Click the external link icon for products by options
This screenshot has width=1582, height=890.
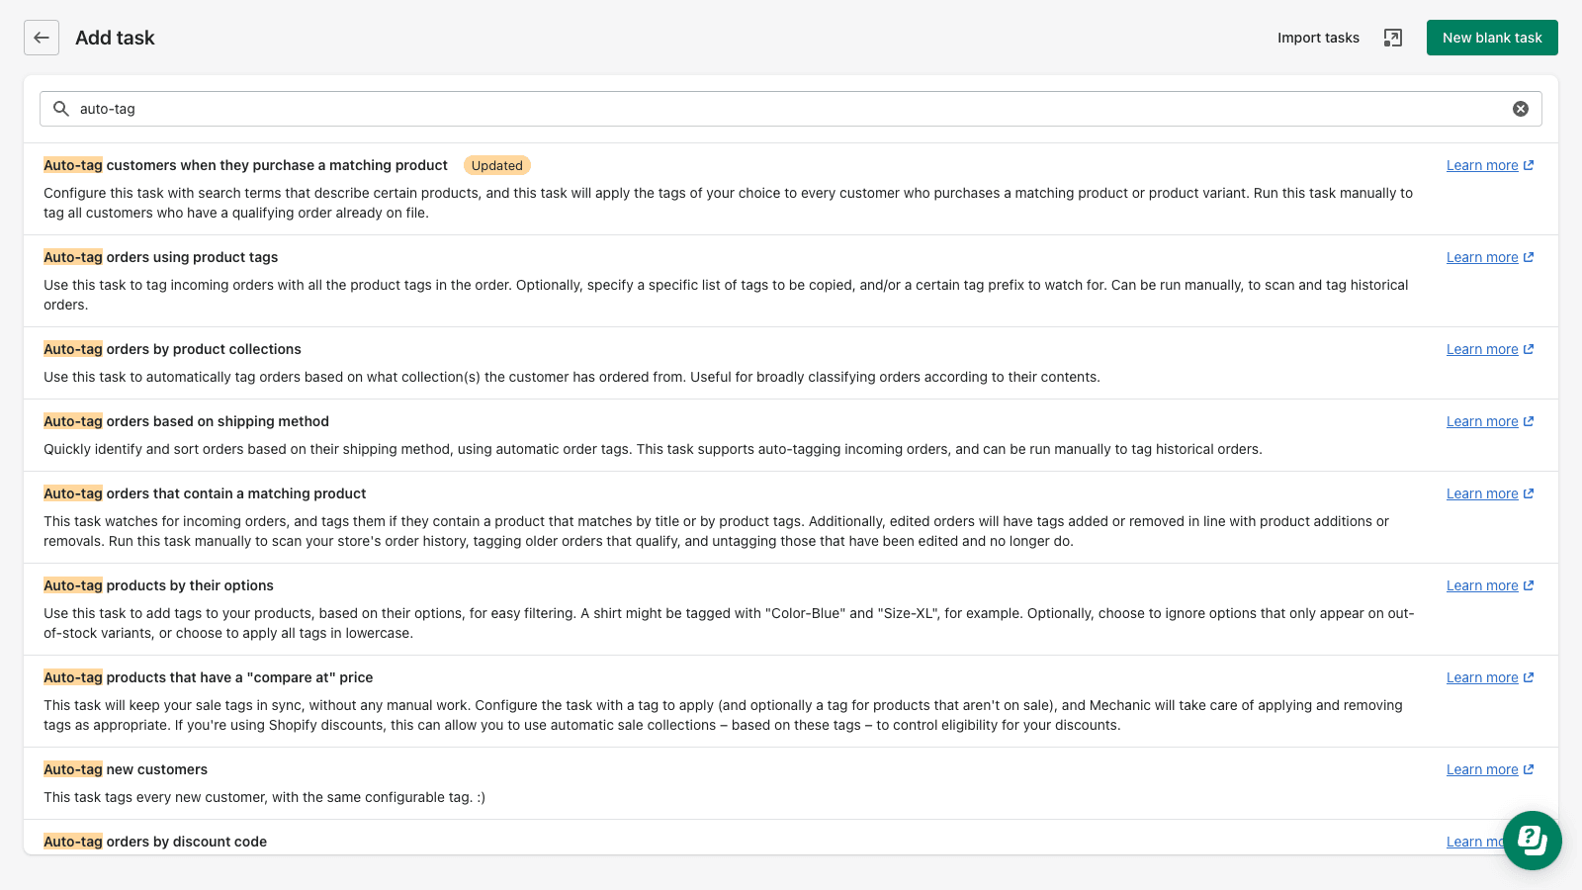tap(1529, 585)
